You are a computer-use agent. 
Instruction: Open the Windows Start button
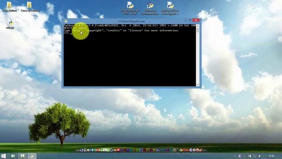tap(4, 156)
